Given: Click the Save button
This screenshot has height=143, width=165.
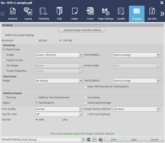Looking at the screenshot, I should (x=134, y=139).
